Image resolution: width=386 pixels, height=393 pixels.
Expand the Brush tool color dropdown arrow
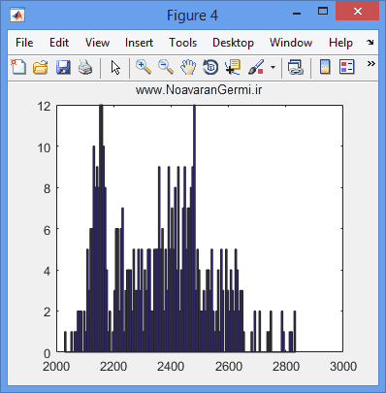click(273, 68)
